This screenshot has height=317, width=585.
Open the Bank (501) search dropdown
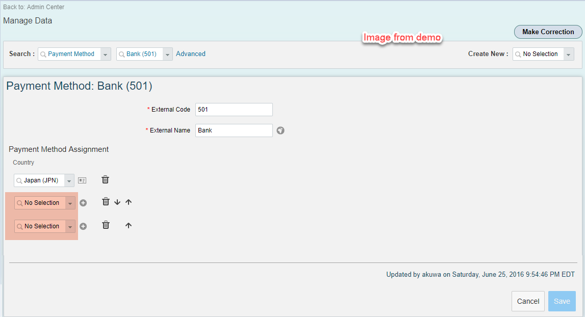click(167, 55)
